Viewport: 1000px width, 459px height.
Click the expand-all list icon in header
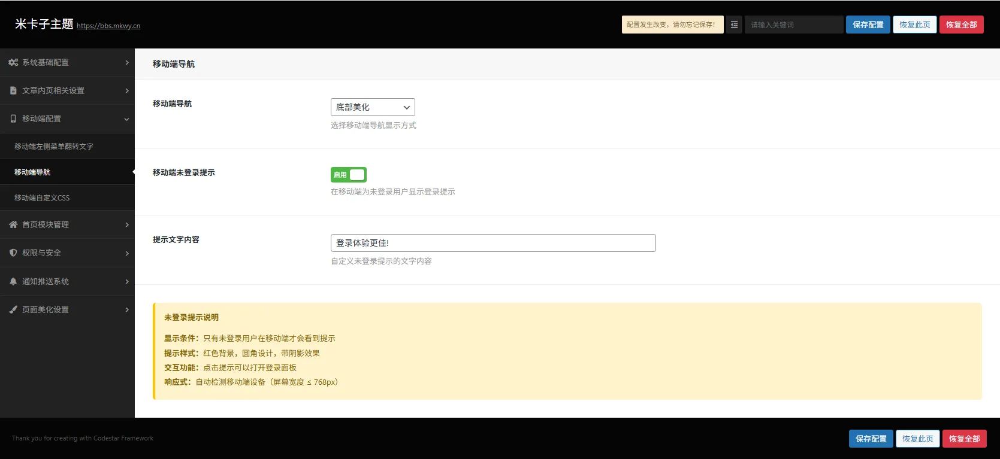click(x=734, y=25)
